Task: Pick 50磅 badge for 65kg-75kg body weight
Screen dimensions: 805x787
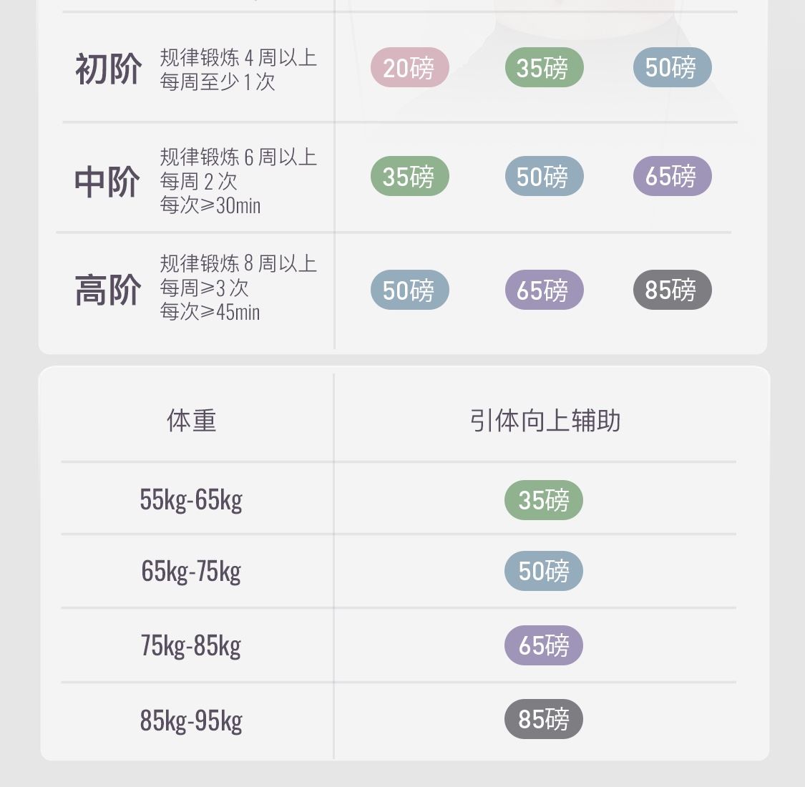Action: [x=544, y=571]
